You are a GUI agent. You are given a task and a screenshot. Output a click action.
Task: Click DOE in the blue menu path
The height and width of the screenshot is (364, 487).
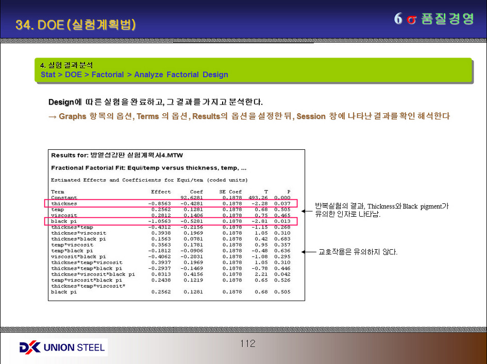pos(74,75)
